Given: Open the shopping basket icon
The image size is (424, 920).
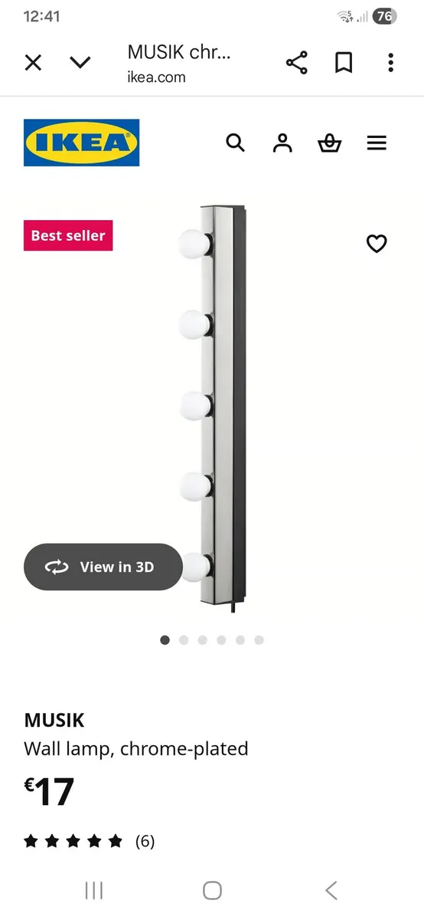Looking at the screenshot, I should [329, 143].
